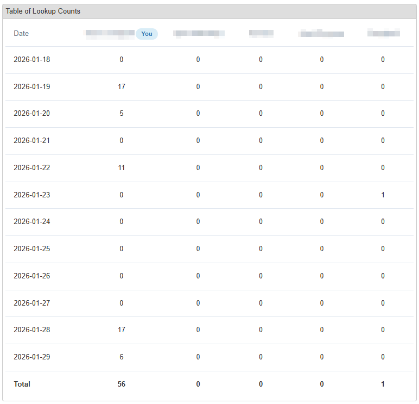Select the 2026-01-20 date cell
Screen dimensions: 419x404
tap(32, 114)
